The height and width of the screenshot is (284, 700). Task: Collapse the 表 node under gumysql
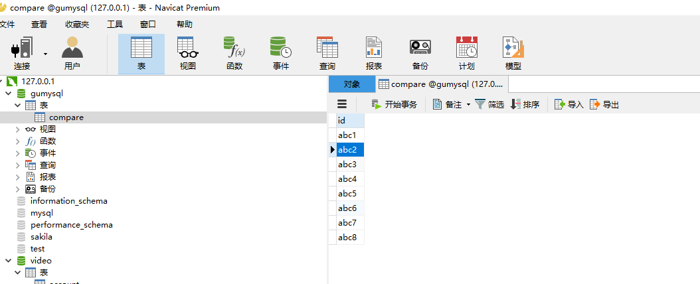pos(17,106)
